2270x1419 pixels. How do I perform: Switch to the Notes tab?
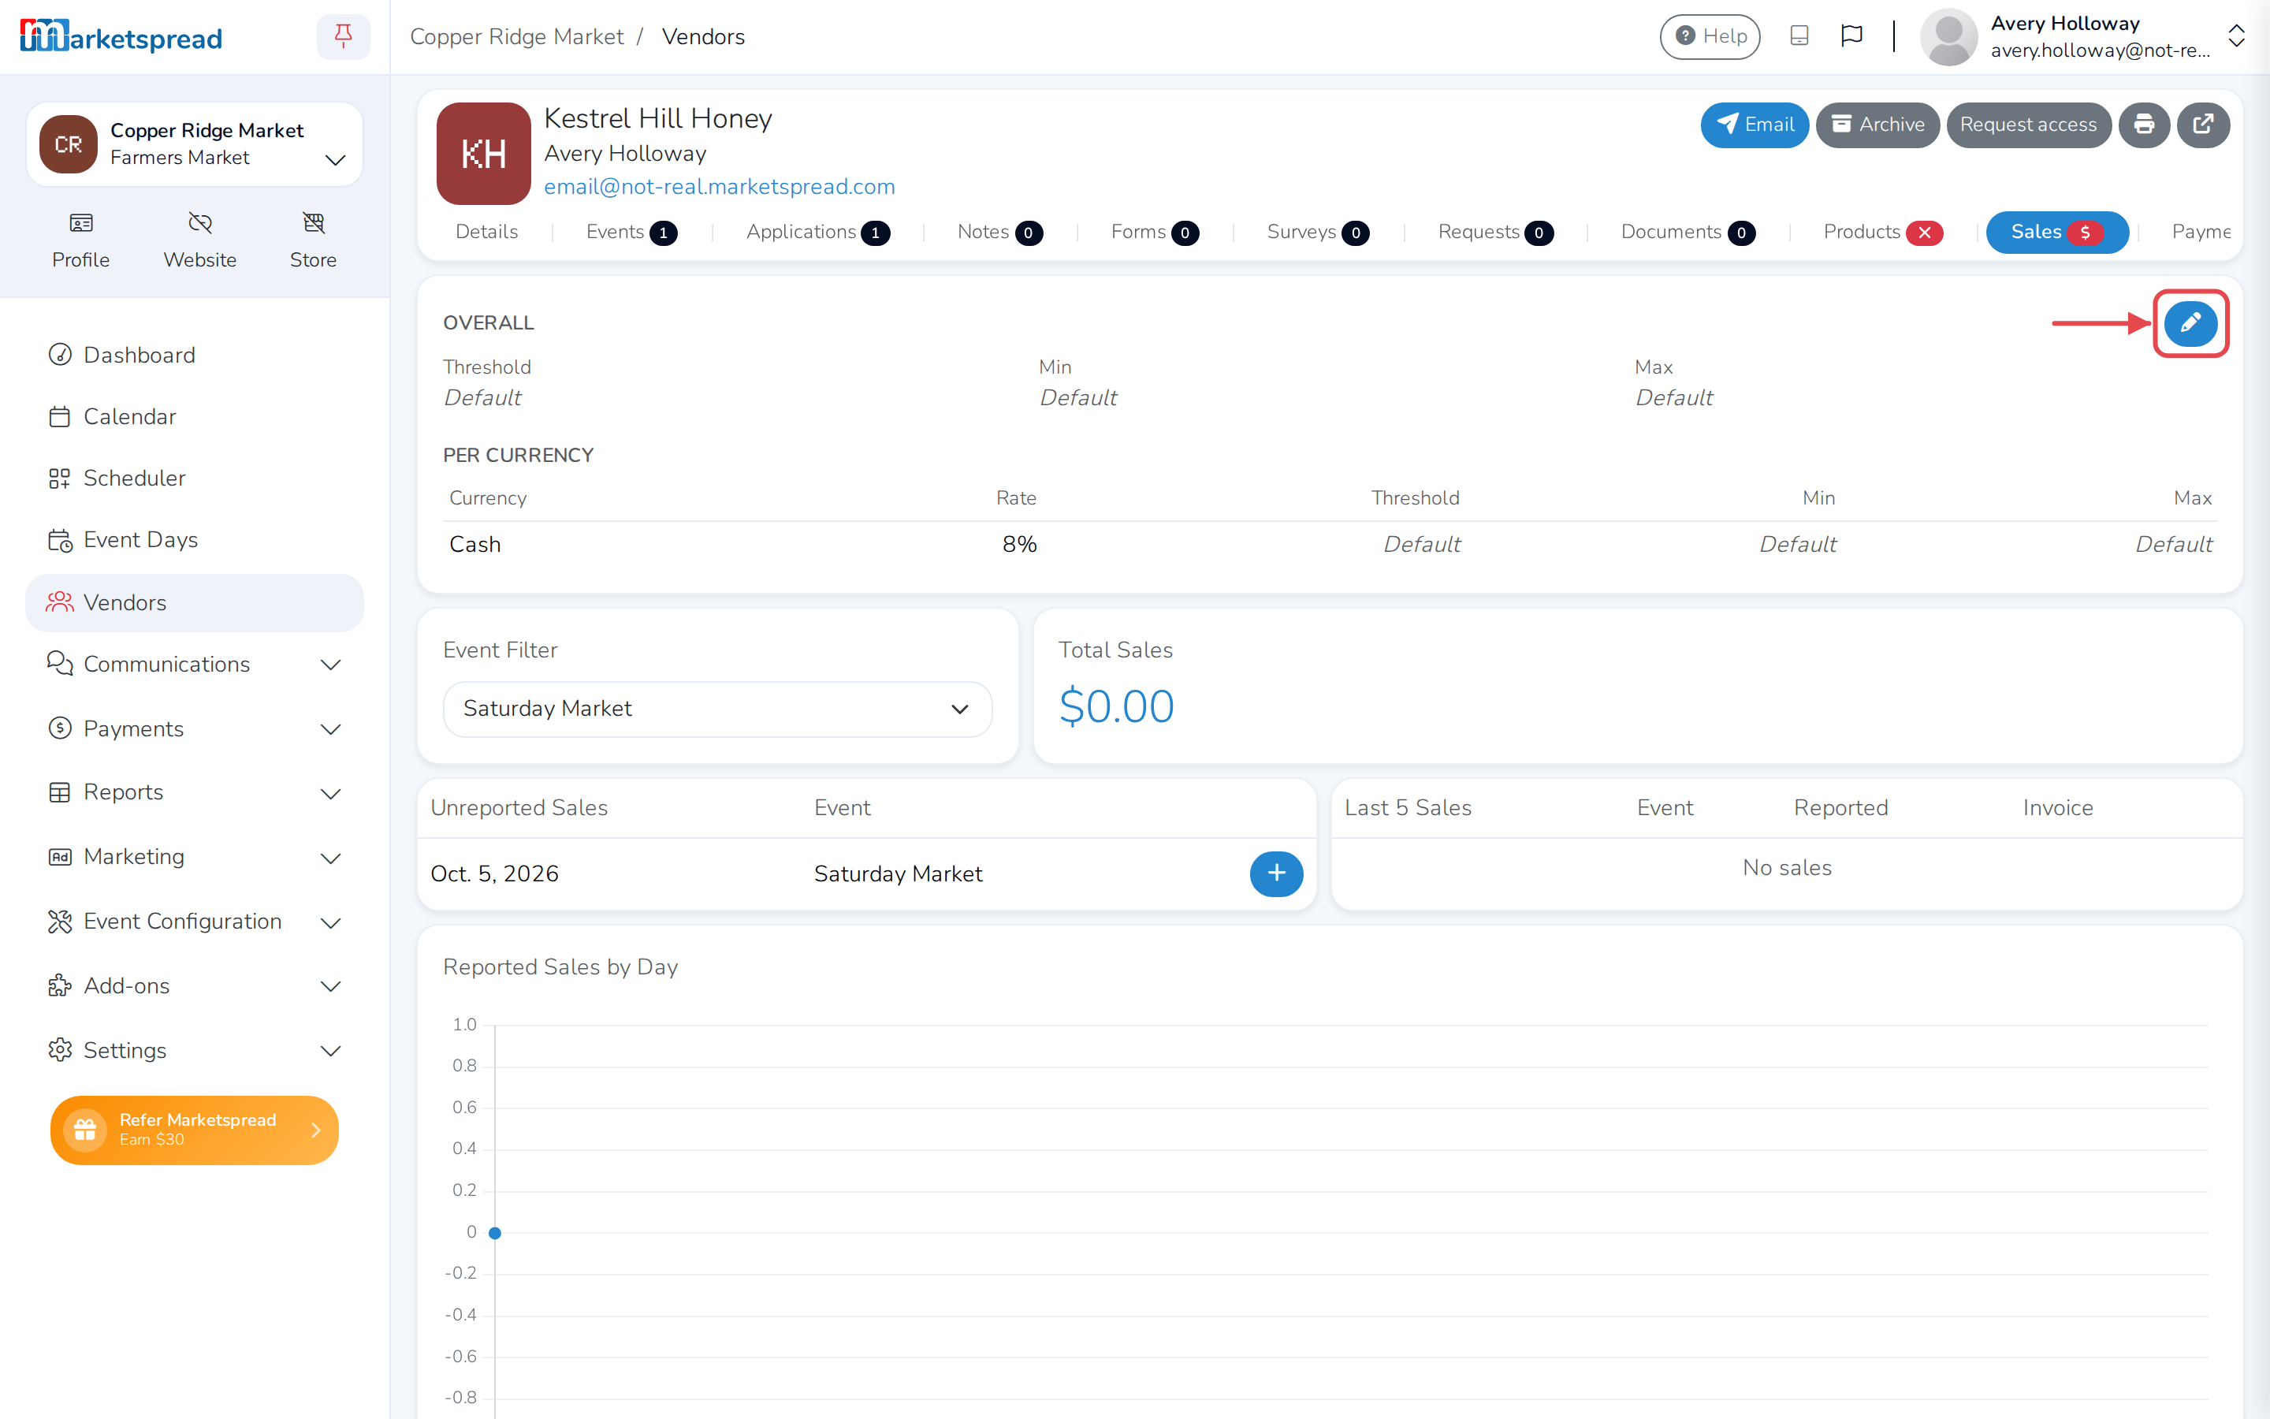point(999,232)
